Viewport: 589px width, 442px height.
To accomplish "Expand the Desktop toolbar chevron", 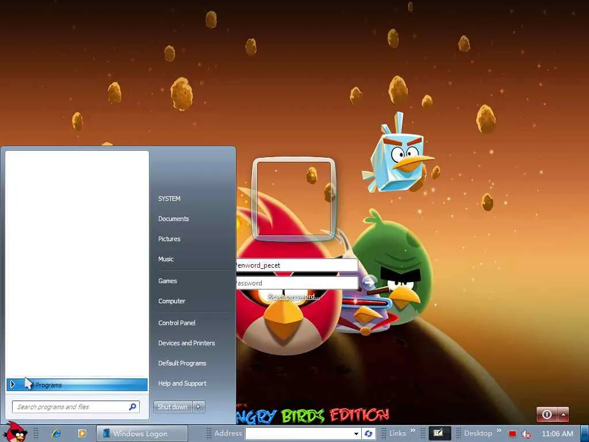I will click(499, 430).
